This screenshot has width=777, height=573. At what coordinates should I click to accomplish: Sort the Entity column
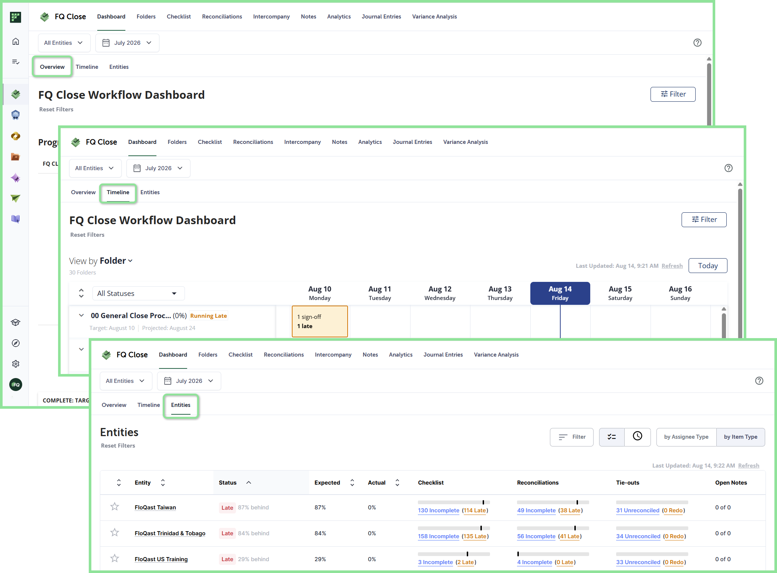[163, 483]
